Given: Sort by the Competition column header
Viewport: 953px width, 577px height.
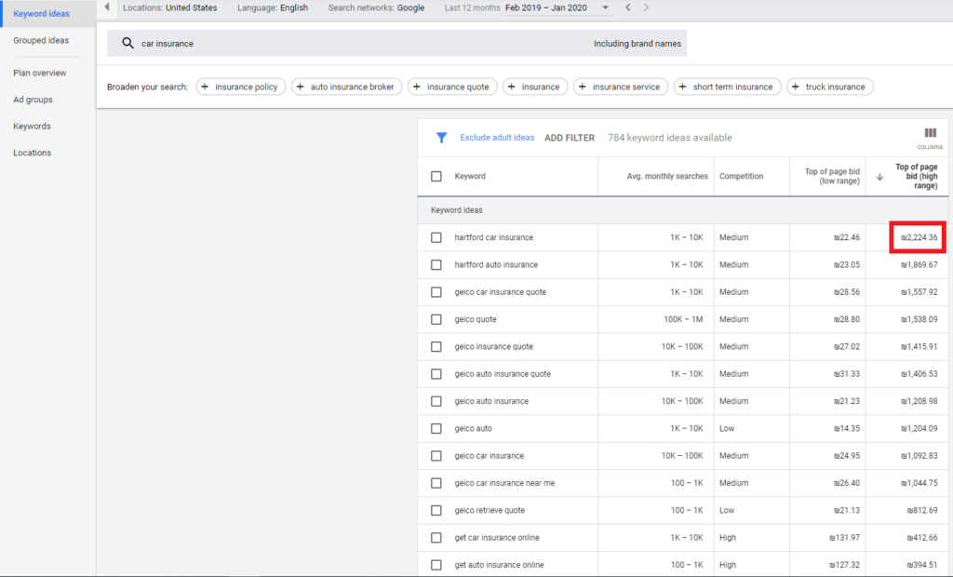Looking at the screenshot, I should pyautogui.click(x=742, y=176).
